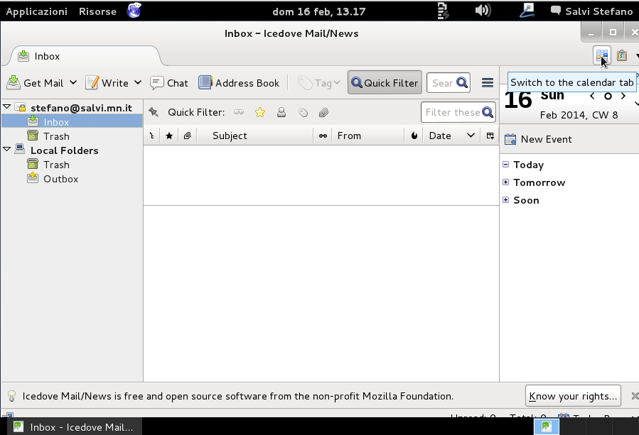This screenshot has height=435, width=639.
Task: Switch to the calendar tab icon
Action: point(602,55)
